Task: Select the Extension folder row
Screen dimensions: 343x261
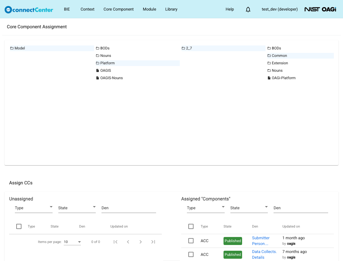Action: click(x=300, y=63)
